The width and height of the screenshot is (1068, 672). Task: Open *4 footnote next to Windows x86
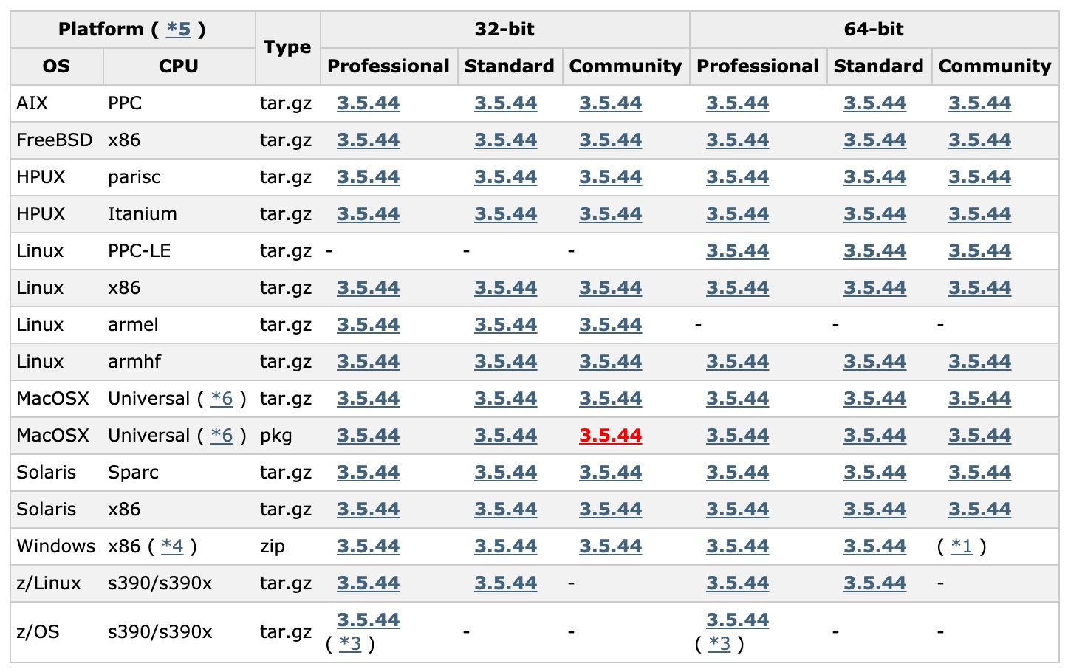172,546
